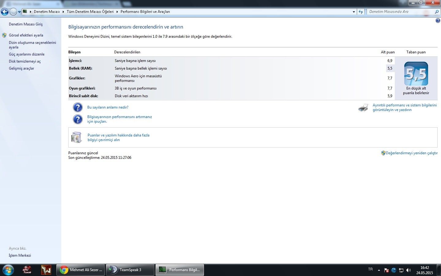441x276 pixels.
Task: Open Action Center flag icon in tray
Action: point(386,270)
